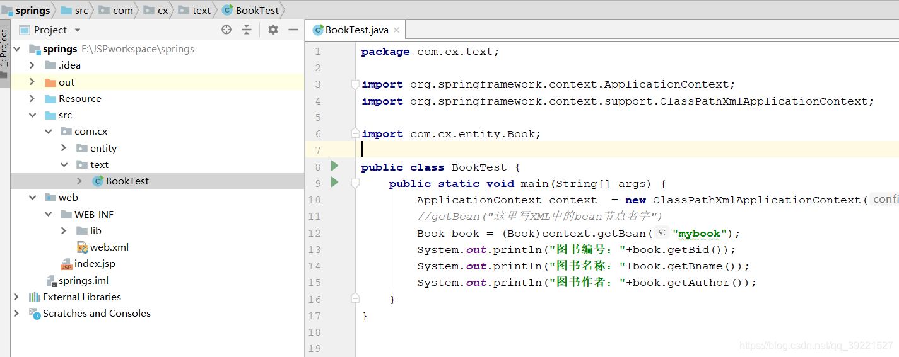Fold the main method on line 9
This screenshot has width=899, height=357.
[x=355, y=183]
